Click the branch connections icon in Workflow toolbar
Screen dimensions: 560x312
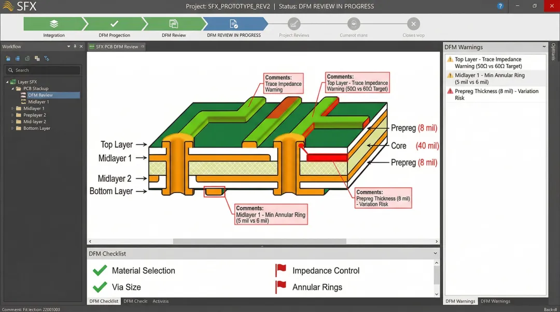(46, 58)
